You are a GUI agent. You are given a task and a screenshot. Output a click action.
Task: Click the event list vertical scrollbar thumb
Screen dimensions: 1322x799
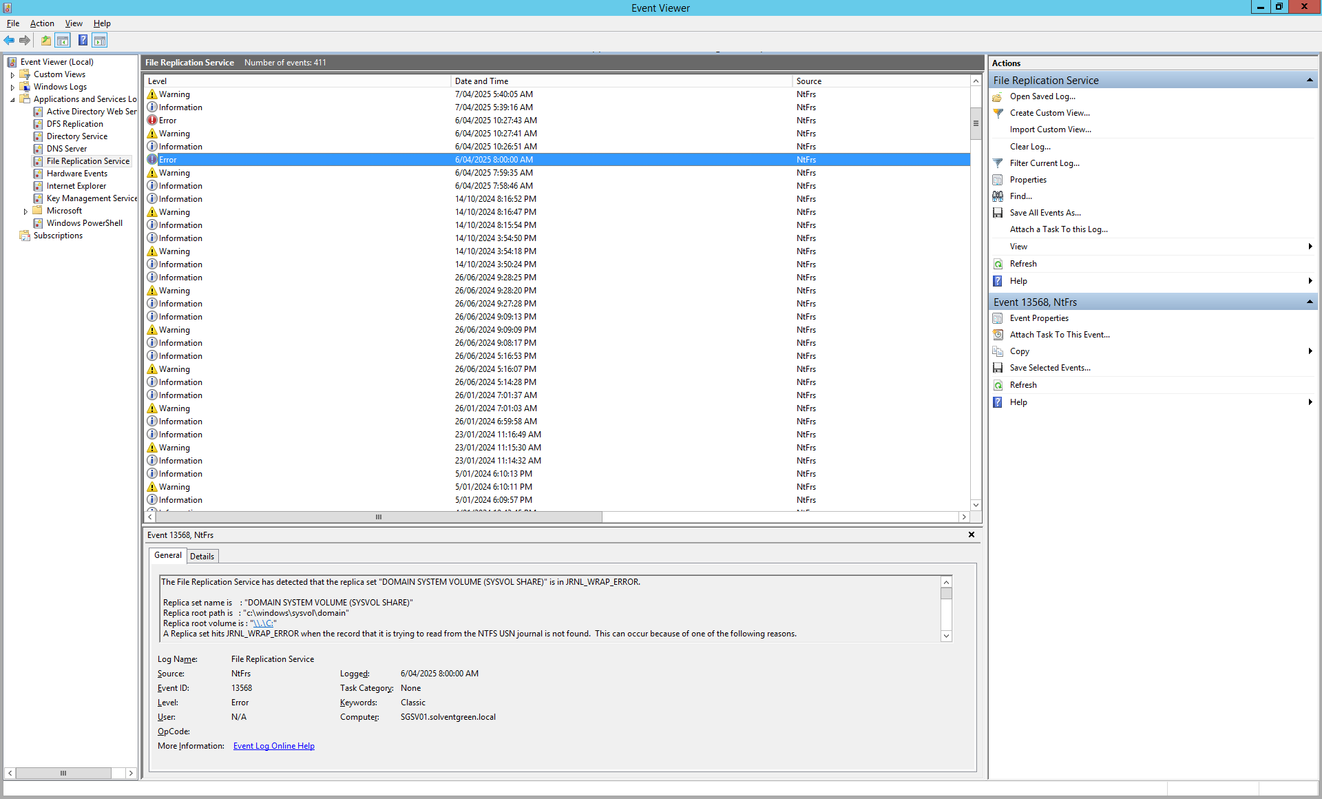click(x=976, y=124)
